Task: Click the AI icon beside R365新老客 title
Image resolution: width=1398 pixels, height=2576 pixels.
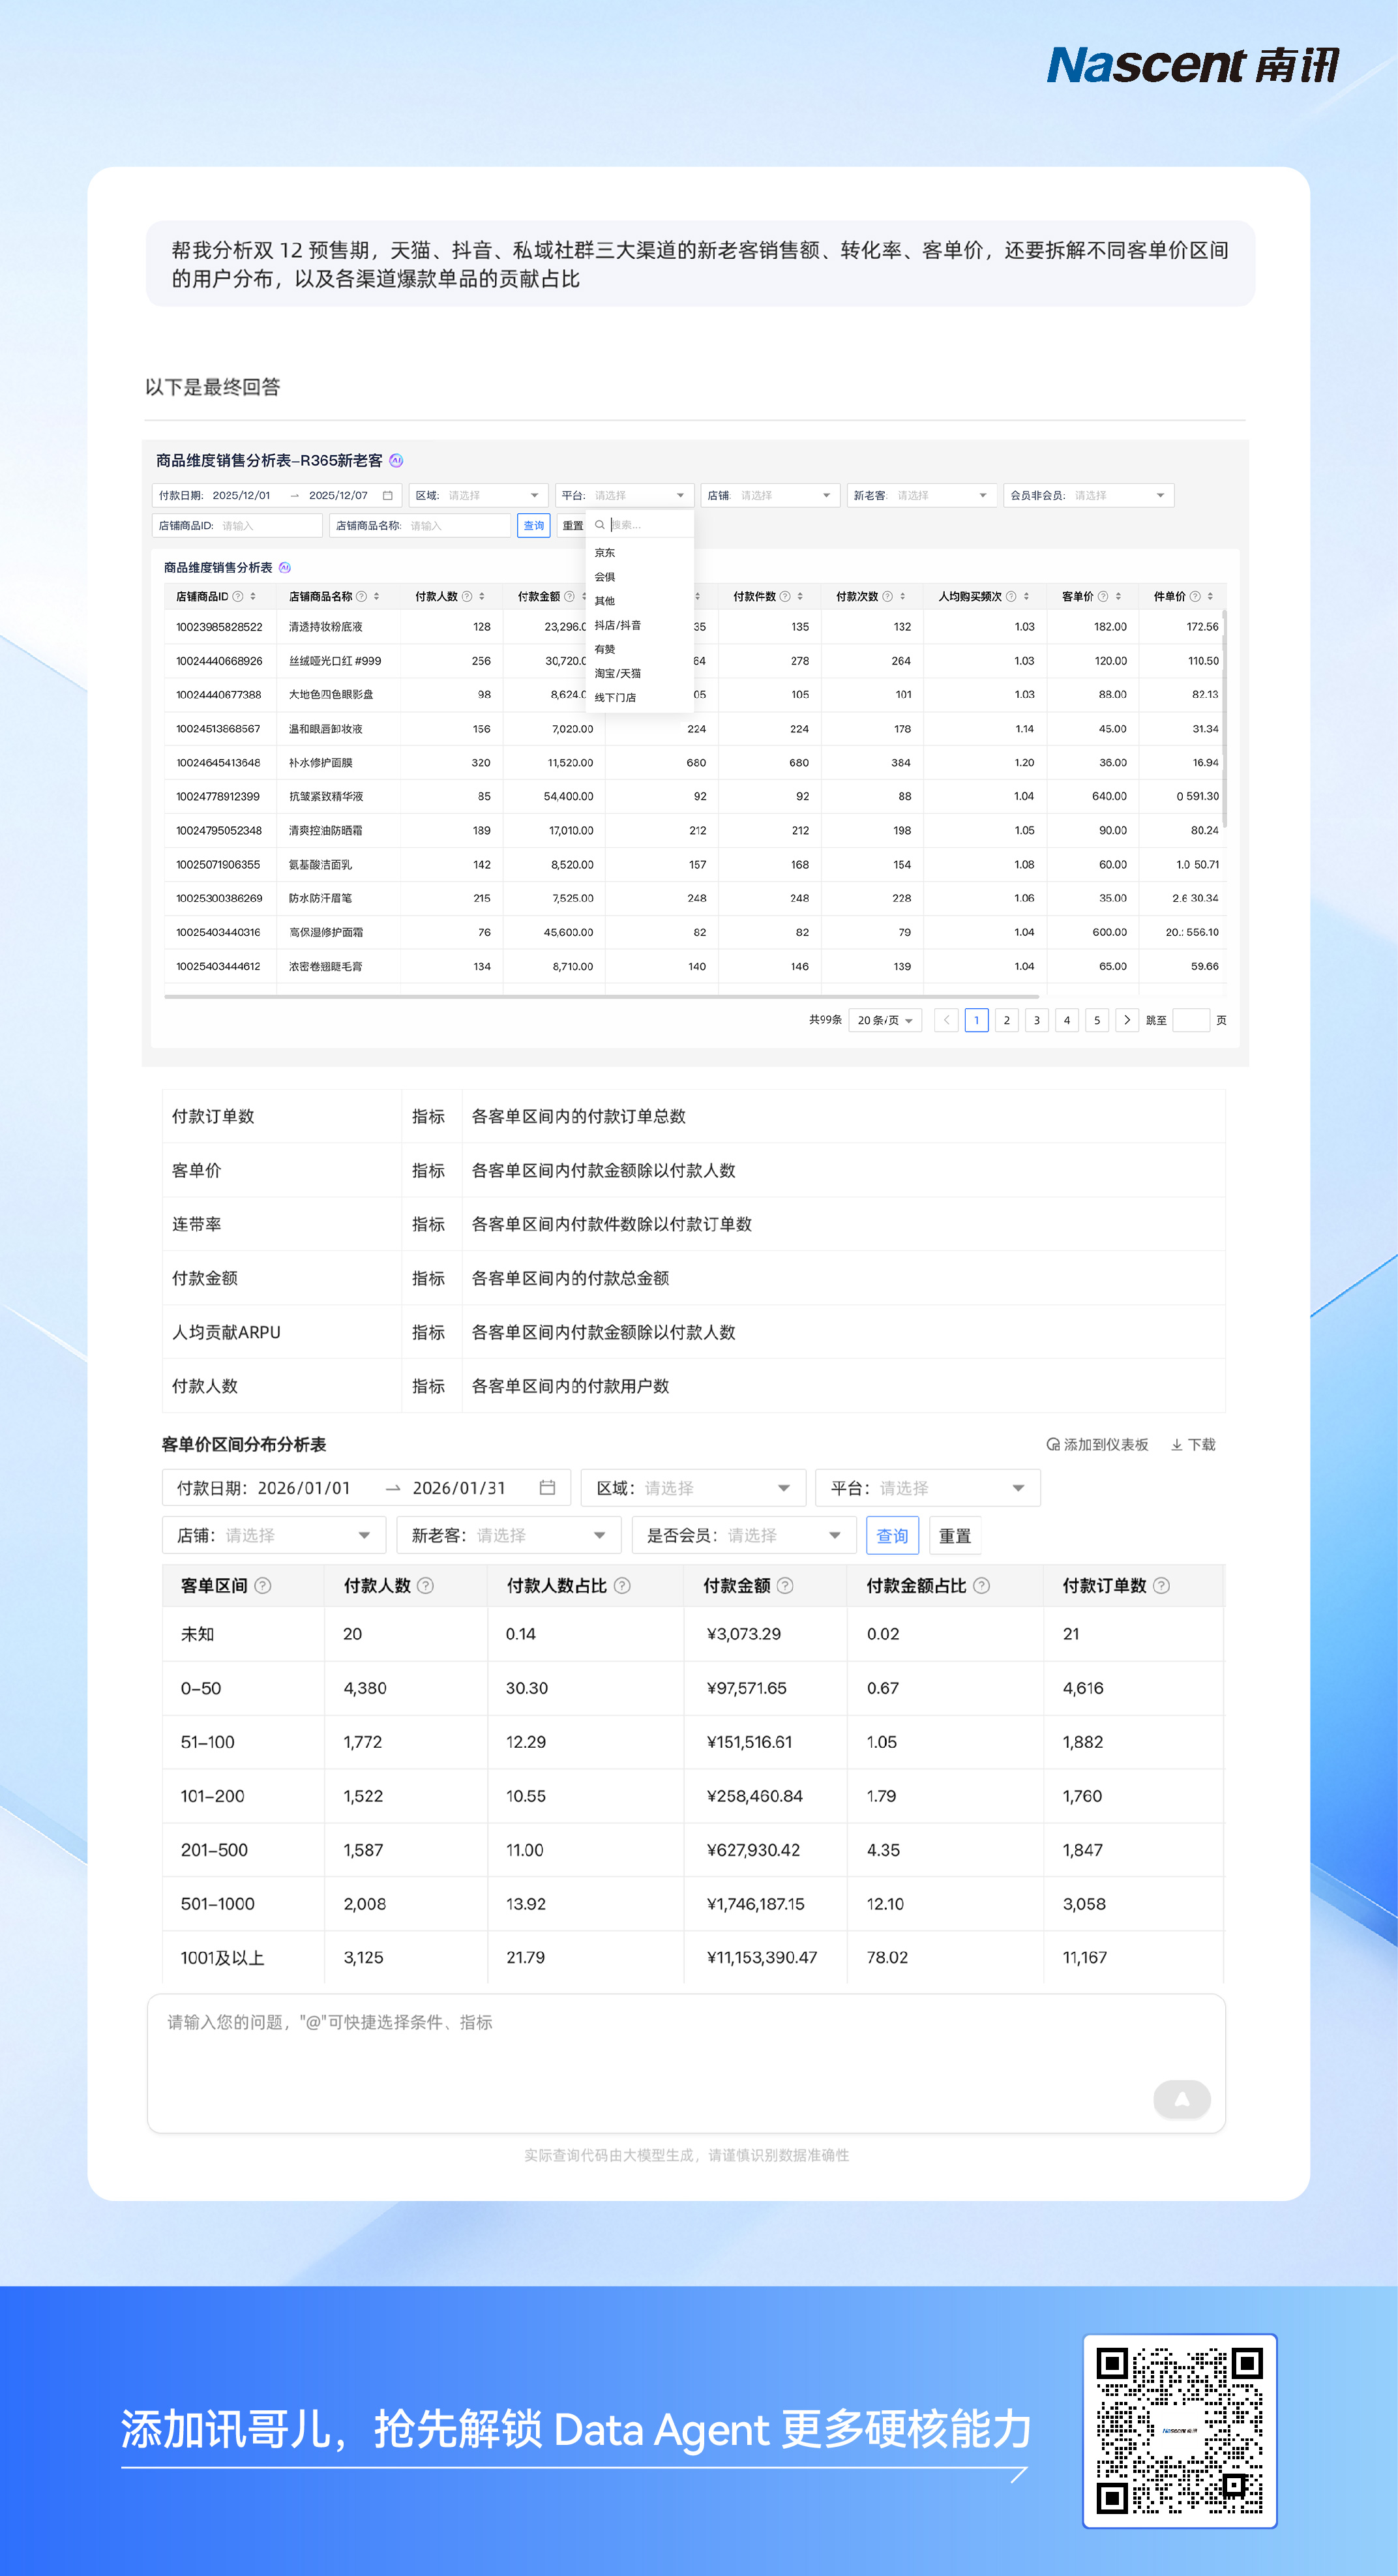Action: point(396,460)
